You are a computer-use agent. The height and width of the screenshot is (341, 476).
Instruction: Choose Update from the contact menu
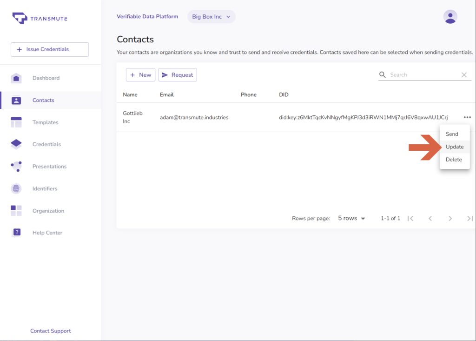[455, 147]
